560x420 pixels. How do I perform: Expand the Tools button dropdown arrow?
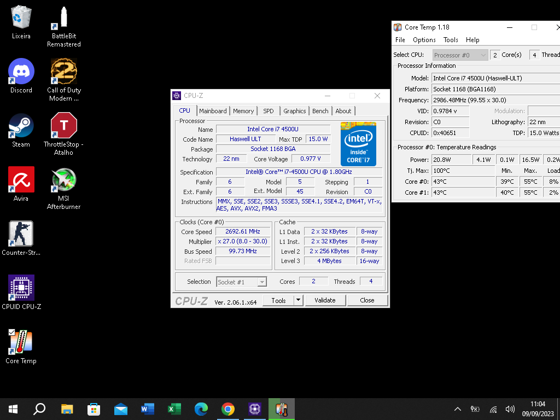point(299,300)
